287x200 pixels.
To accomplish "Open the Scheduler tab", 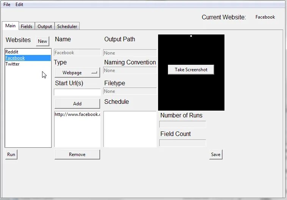I will (67, 26).
